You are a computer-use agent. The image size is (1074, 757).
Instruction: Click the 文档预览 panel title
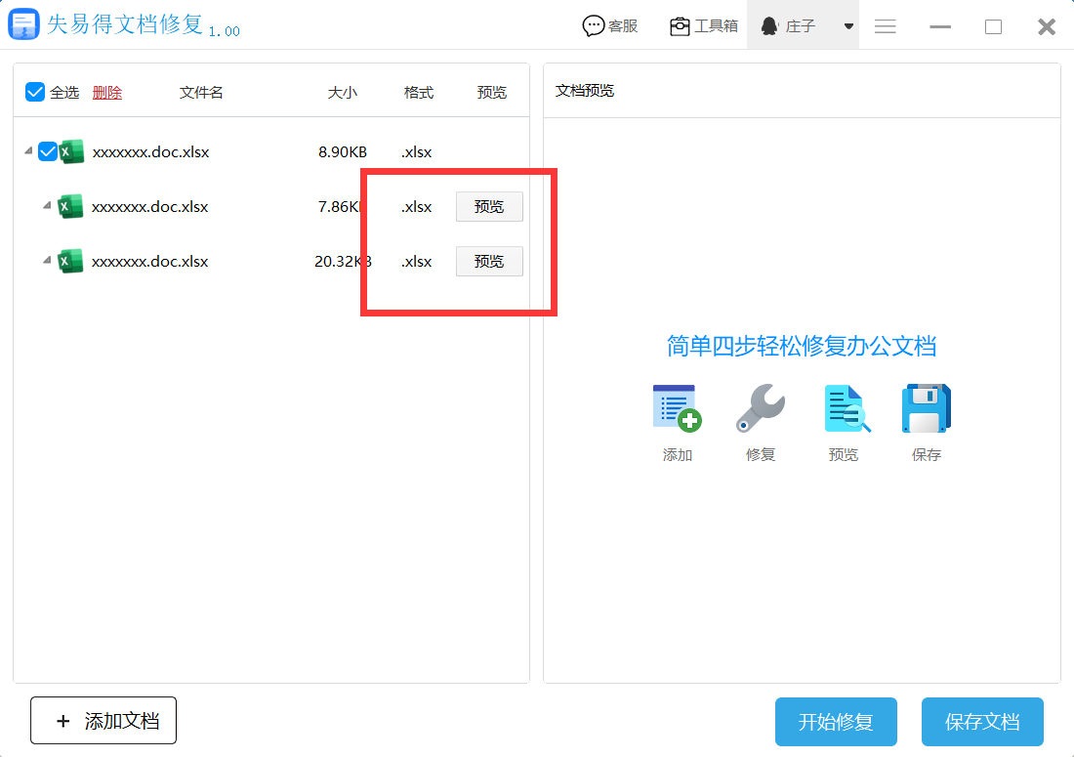coord(584,91)
